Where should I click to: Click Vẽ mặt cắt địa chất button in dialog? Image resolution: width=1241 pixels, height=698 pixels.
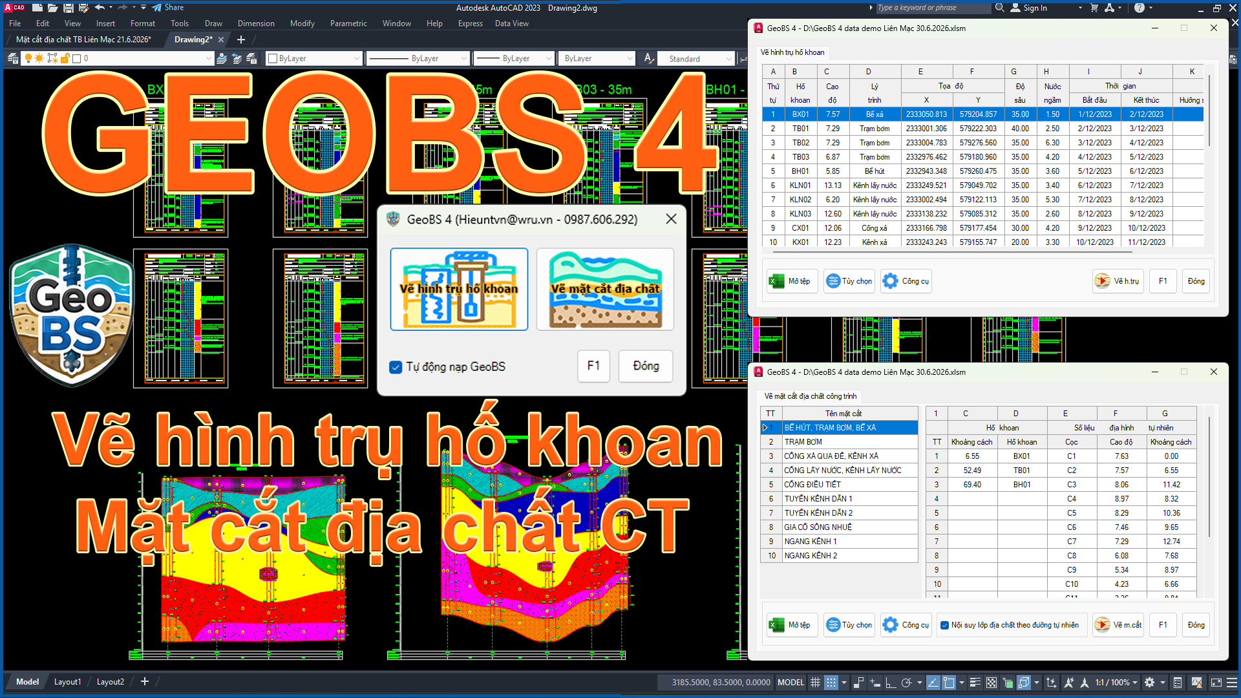pos(605,289)
